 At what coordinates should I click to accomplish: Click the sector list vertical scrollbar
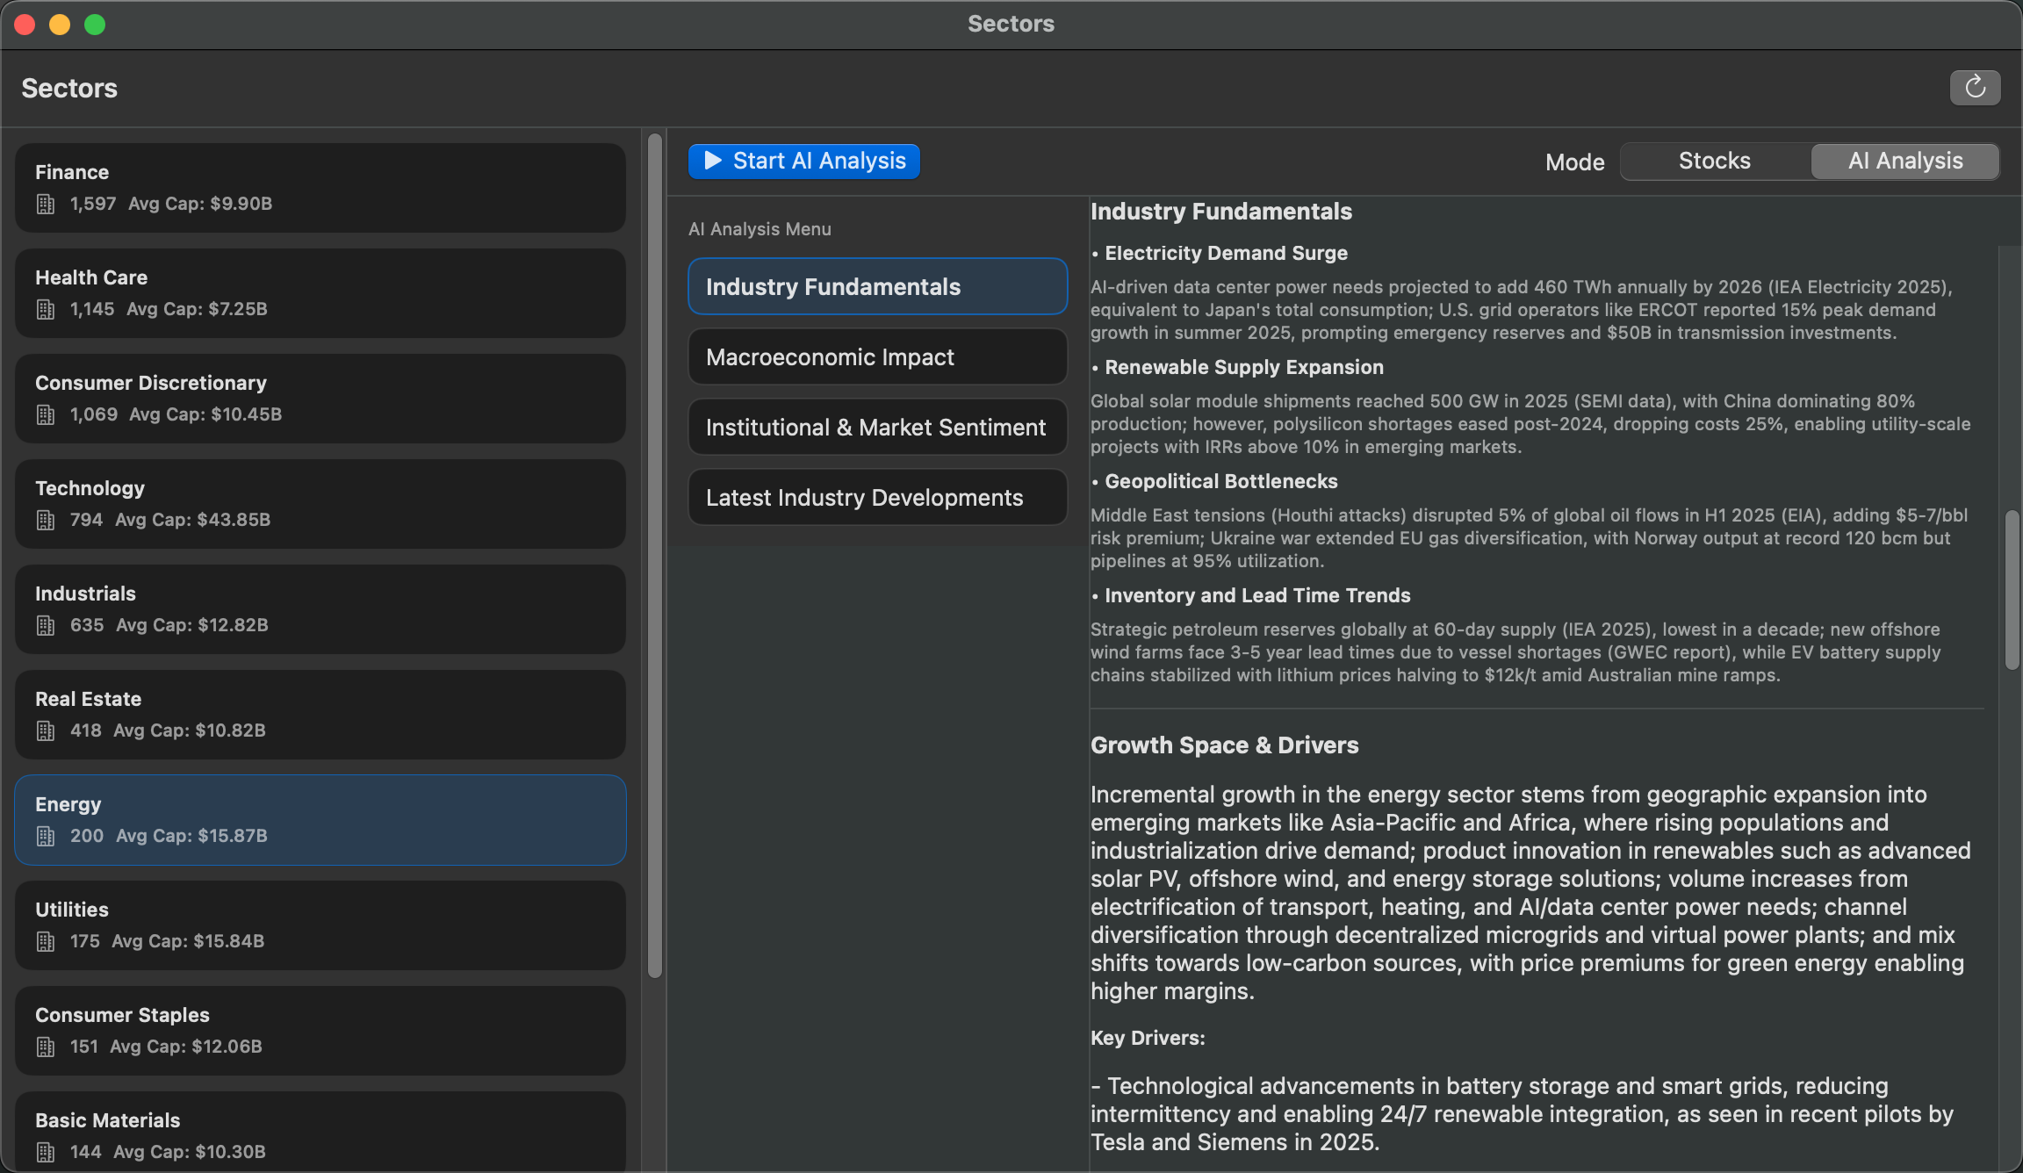[x=654, y=553]
